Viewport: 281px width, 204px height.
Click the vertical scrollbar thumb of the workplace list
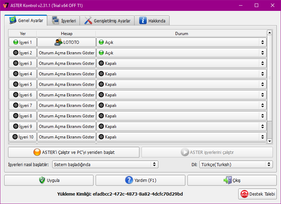pyautogui.click(x=269, y=78)
